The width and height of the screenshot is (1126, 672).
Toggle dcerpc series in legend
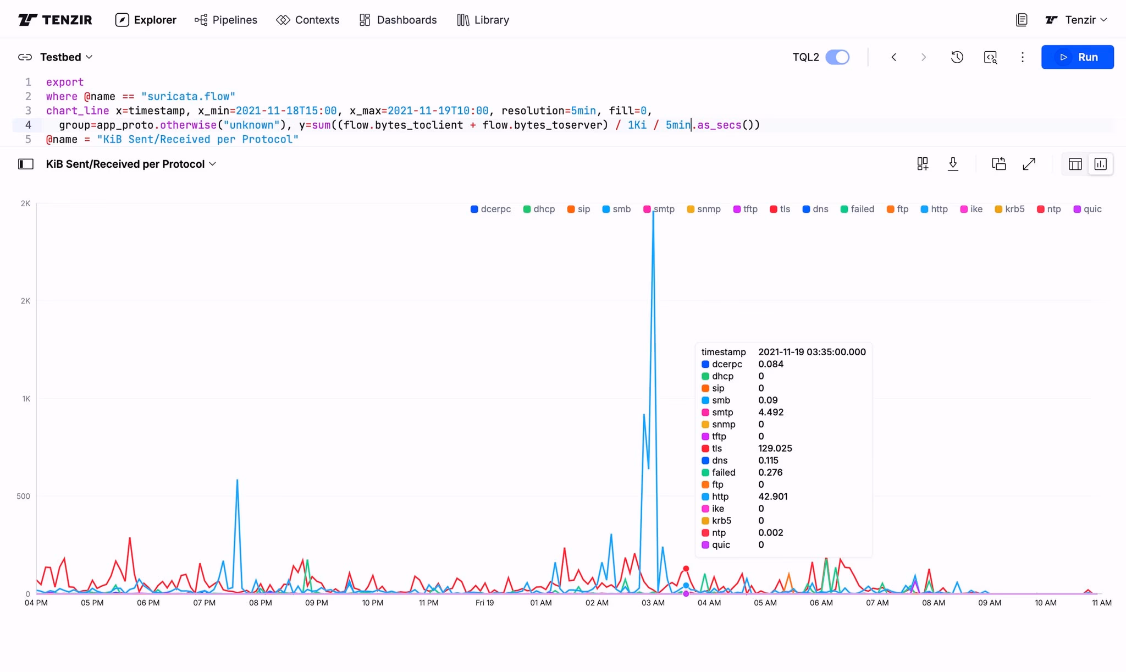click(x=490, y=209)
